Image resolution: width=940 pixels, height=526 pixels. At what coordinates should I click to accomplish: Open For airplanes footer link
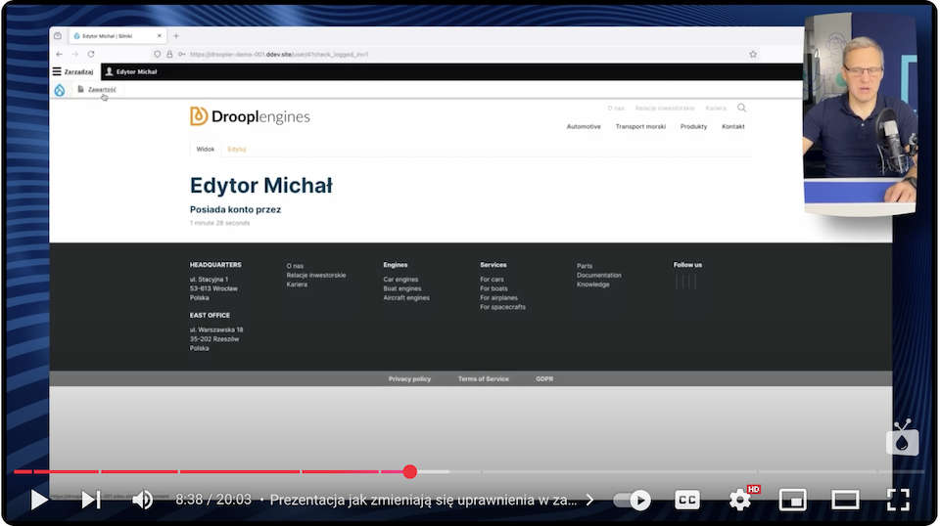click(498, 297)
